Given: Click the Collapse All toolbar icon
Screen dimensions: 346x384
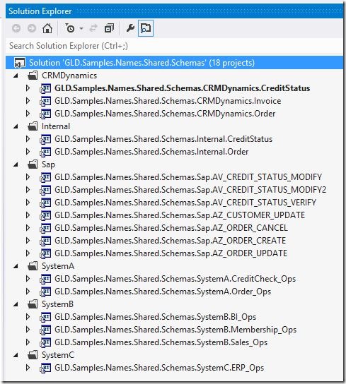Looking at the screenshot, I should click(x=109, y=28).
